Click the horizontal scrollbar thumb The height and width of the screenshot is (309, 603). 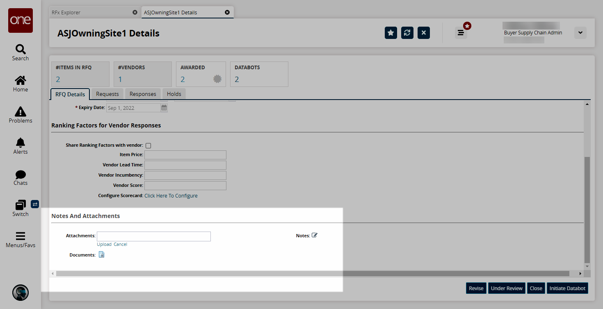[x=313, y=273]
